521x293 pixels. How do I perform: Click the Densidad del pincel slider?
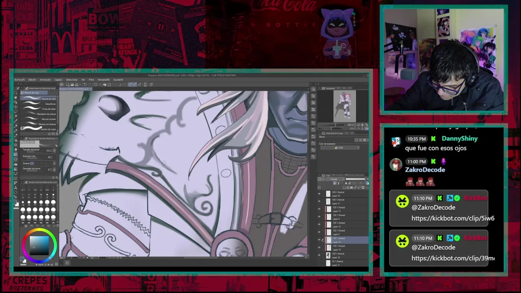click(34, 171)
